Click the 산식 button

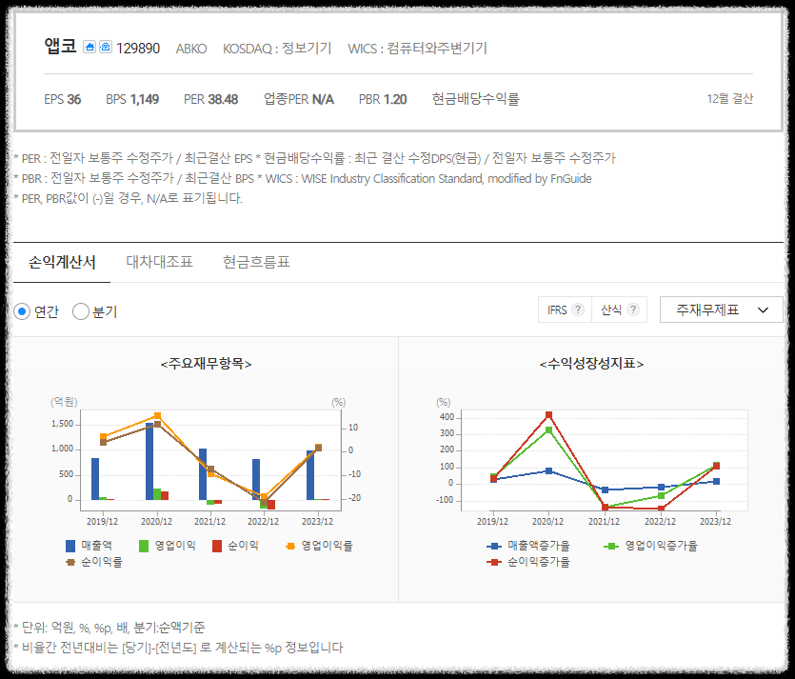tap(619, 310)
